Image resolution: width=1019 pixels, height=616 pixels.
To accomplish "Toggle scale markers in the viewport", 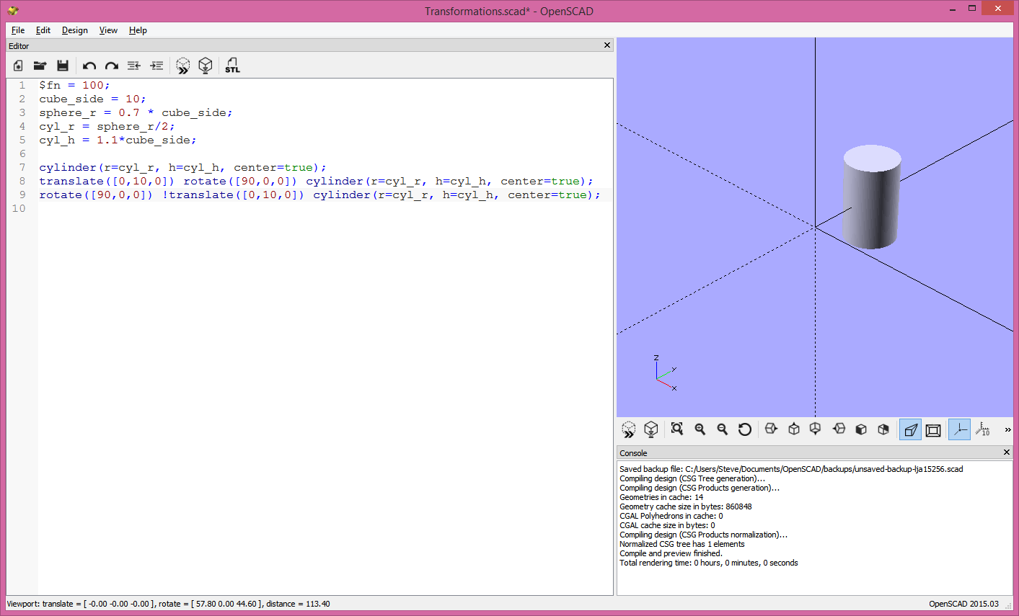I will [983, 429].
